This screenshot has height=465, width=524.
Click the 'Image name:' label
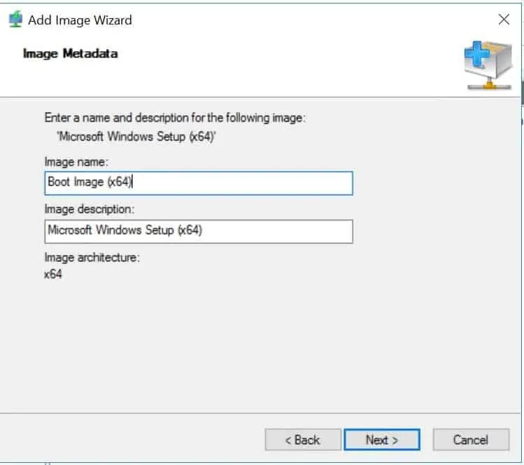pyautogui.click(x=76, y=162)
